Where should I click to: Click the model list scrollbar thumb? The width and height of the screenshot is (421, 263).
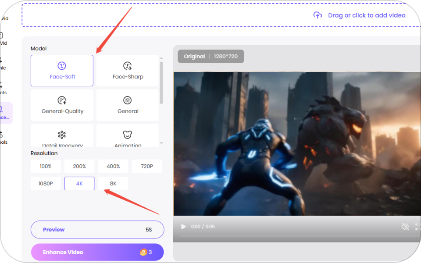point(161,83)
